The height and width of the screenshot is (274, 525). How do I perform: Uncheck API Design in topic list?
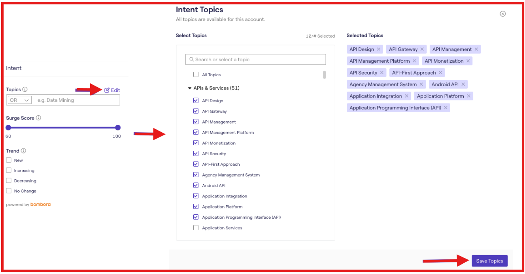[x=196, y=101]
